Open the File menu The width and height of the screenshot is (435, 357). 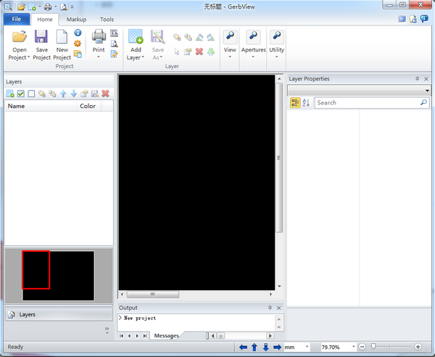(16, 20)
